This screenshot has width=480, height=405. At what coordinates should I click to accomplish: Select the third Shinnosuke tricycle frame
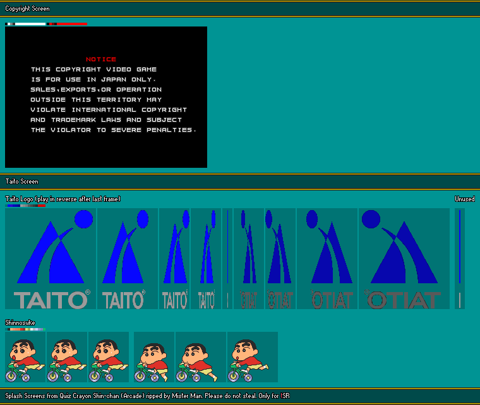pyautogui.click(x=109, y=357)
